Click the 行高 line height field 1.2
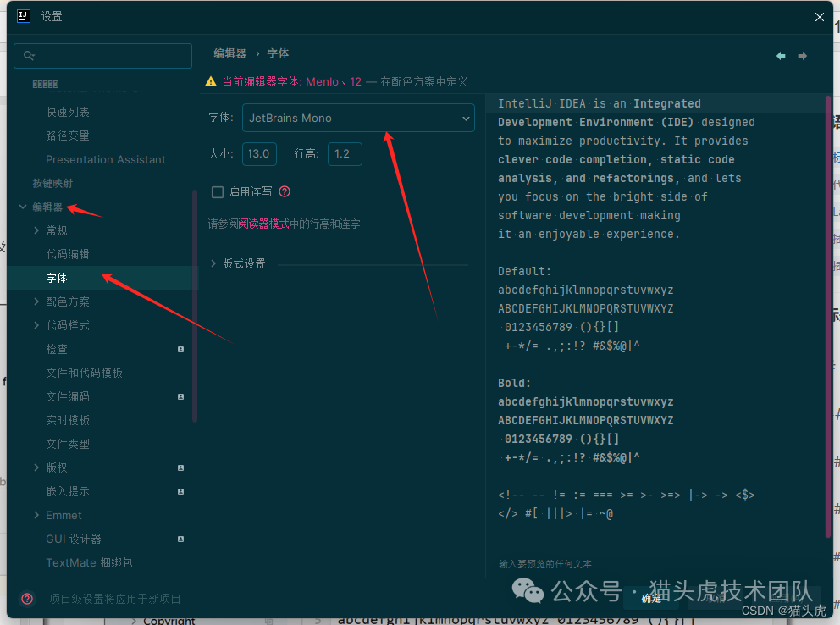Viewport: 840px width, 625px height. pos(345,153)
